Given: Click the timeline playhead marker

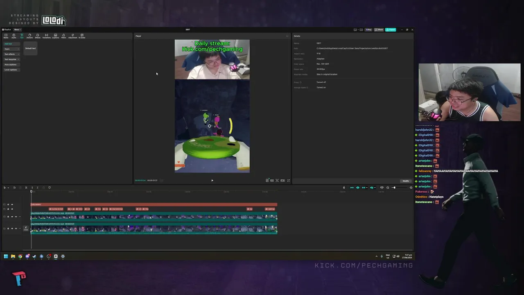Looking at the screenshot, I should 31,191.
